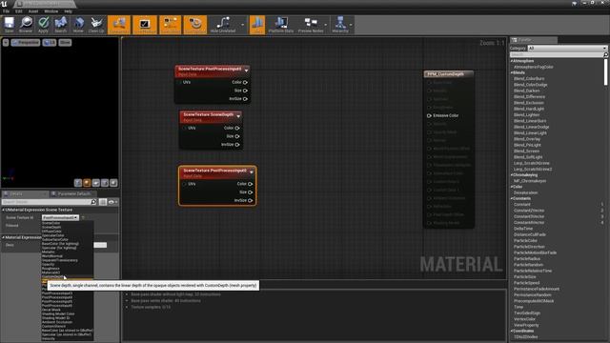Open the Search tool in the toolbar

(60, 25)
